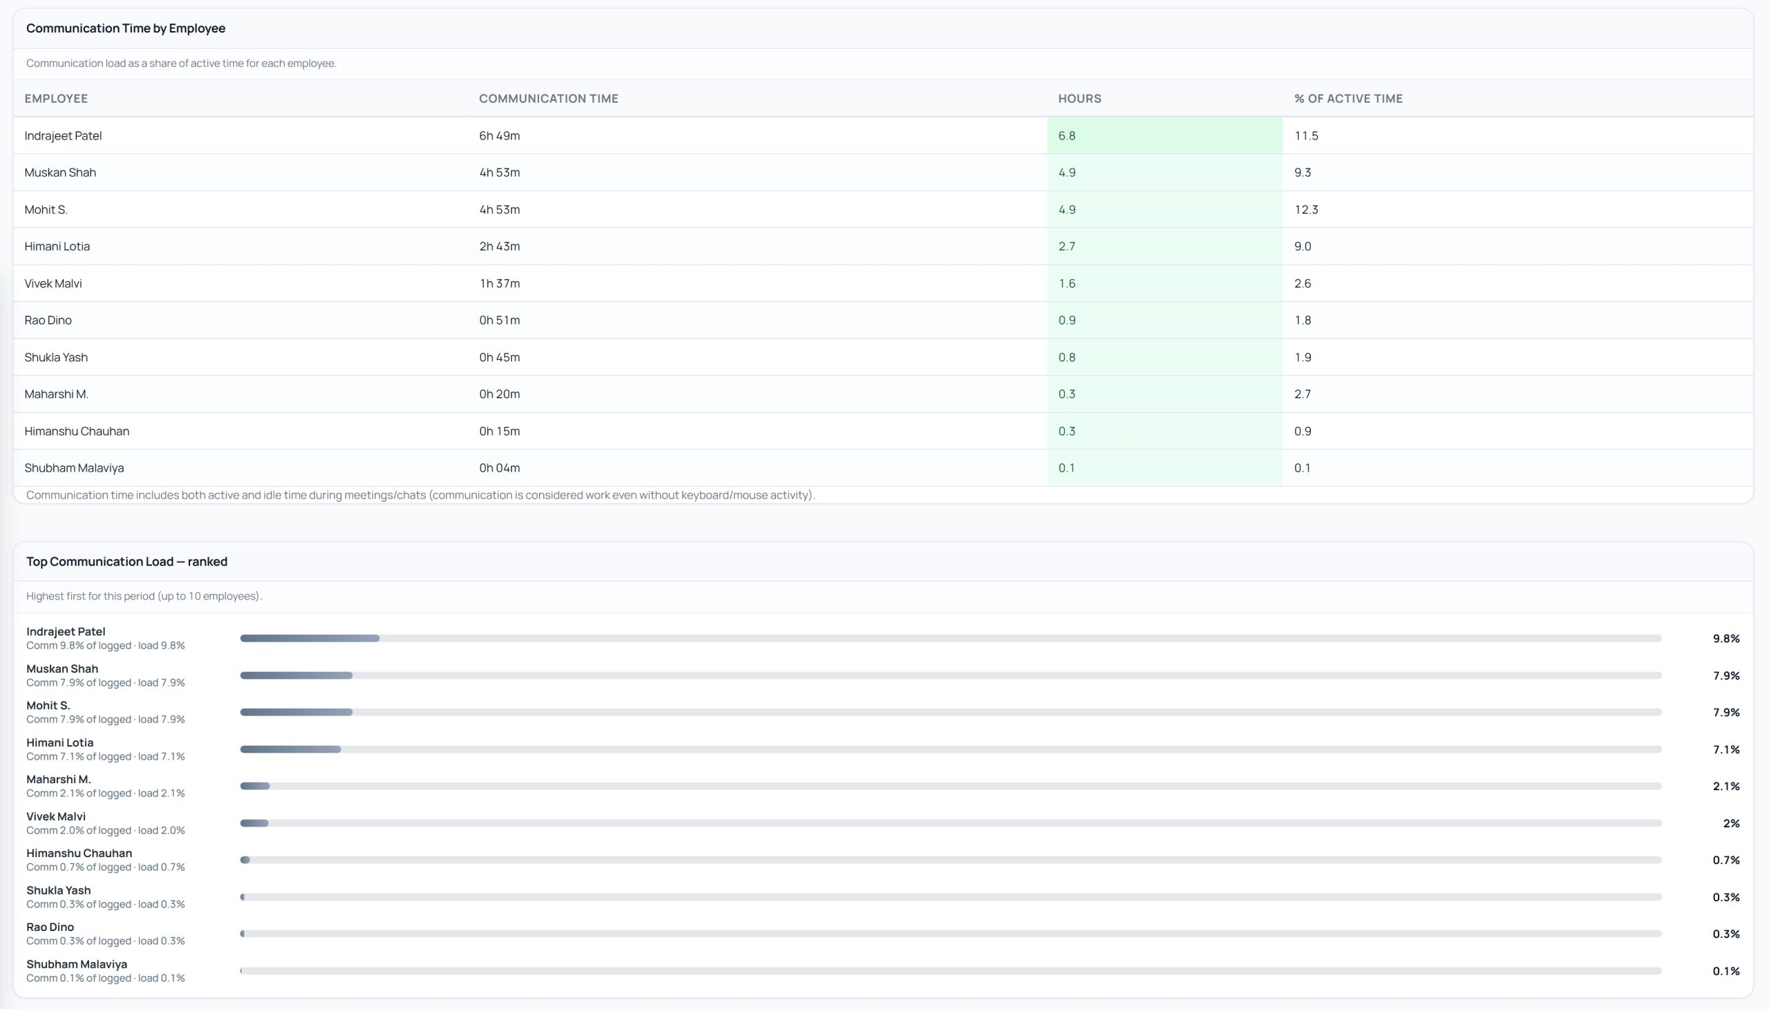Image resolution: width=1769 pixels, height=1009 pixels.
Task: Click Himani Lotia's ranked load bar
Action: 951,749
